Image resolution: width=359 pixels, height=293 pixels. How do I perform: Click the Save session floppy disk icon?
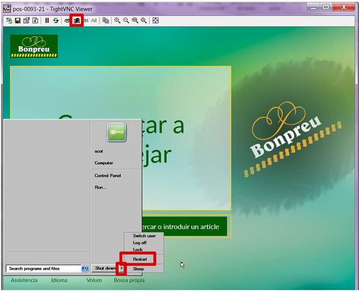(18, 21)
